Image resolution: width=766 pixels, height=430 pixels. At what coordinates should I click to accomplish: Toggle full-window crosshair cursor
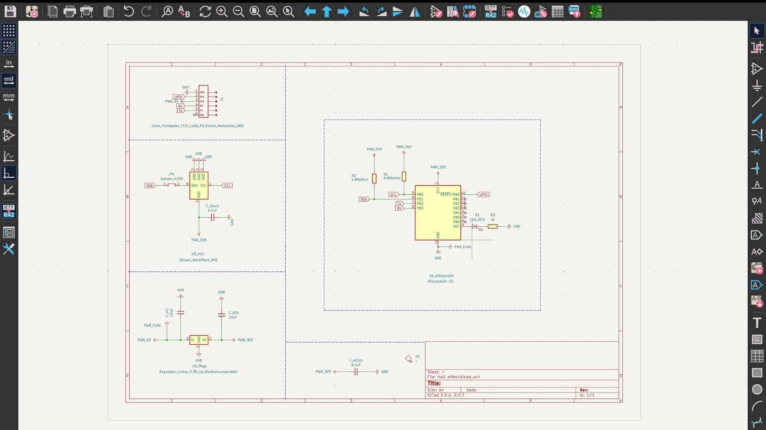click(9, 115)
